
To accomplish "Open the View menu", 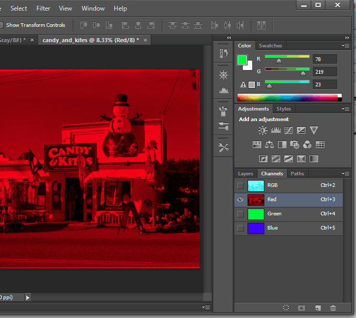I will (x=65, y=8).
